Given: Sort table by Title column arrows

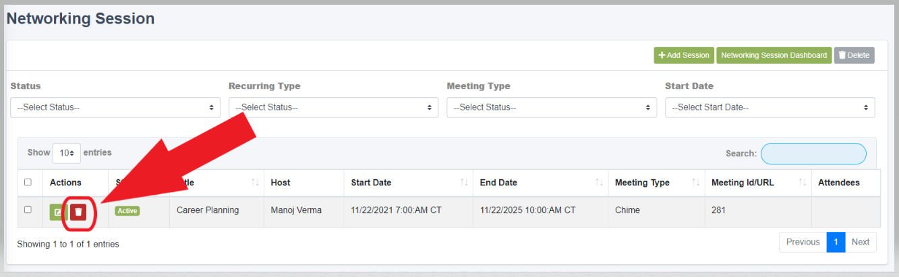Looking at the screenshot, I should pyautogui.click(x=255, y=183).
